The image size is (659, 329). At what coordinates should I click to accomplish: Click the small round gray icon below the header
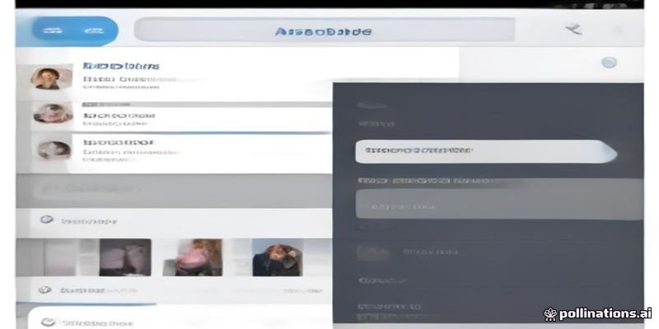pos(609,63)
